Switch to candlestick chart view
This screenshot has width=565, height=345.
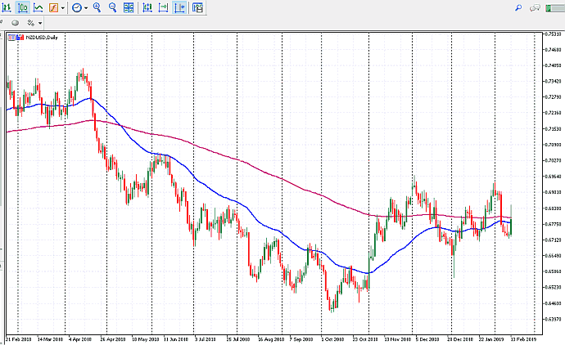tap(23, 7)
